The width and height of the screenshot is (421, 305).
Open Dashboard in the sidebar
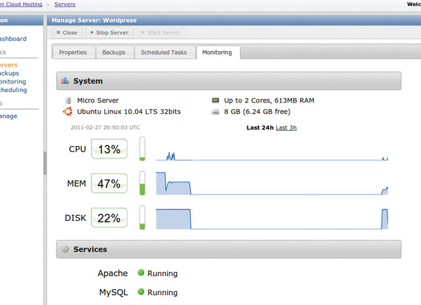tap(13, 39)
